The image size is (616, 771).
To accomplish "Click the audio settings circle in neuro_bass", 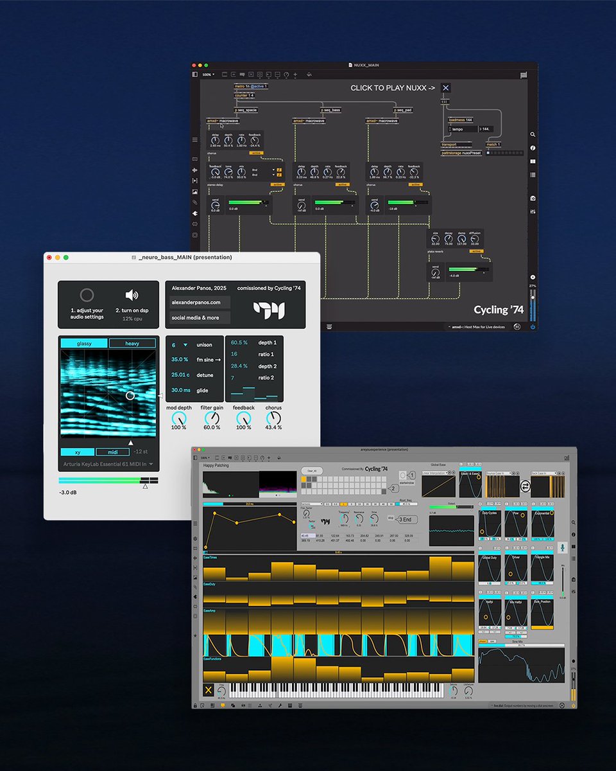I will 87,295.
